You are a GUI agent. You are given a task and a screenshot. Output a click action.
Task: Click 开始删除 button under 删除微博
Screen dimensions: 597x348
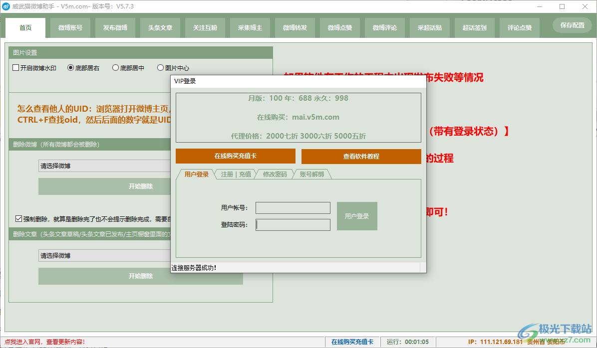pos(104,186)
